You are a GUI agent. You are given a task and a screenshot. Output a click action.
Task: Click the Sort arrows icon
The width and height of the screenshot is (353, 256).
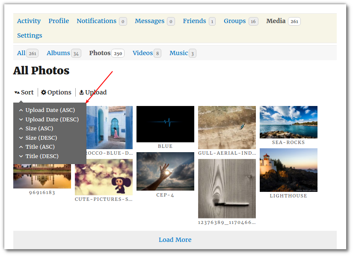[x=17, y=92]
